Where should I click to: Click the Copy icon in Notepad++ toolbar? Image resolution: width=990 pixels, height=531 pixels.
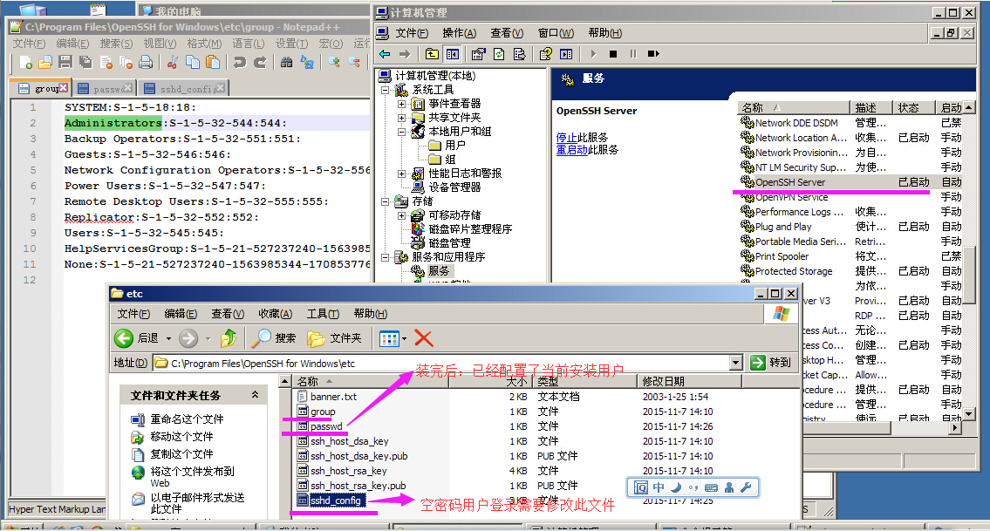coord(193,62)
